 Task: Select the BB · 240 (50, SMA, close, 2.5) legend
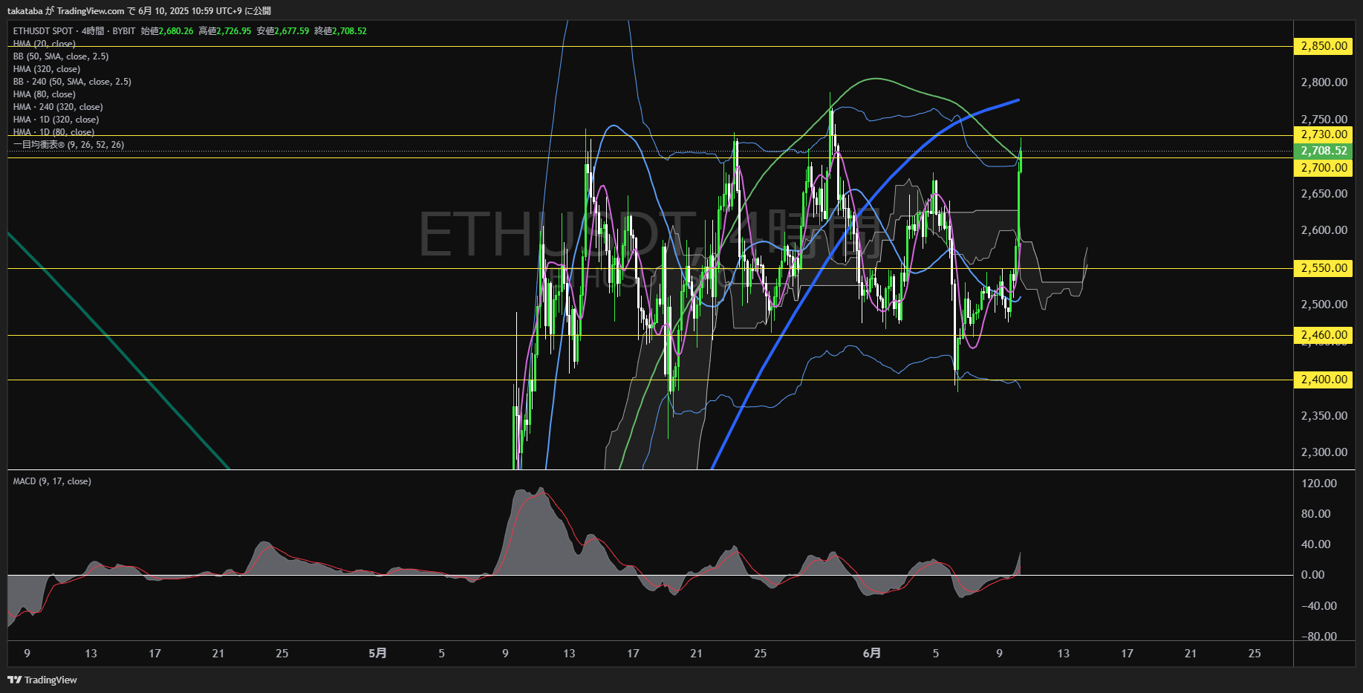point(72,82)
